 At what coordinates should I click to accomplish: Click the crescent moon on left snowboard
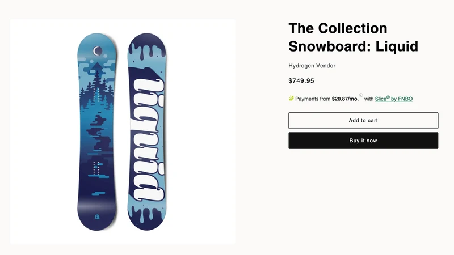pyautogui.click(x=97, y=51)
